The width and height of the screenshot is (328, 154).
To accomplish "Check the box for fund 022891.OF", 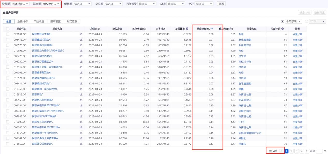I will click(8, 34).
